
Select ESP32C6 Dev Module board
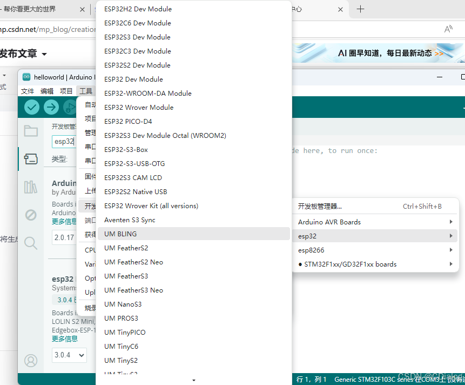click(x=194, y=23)
